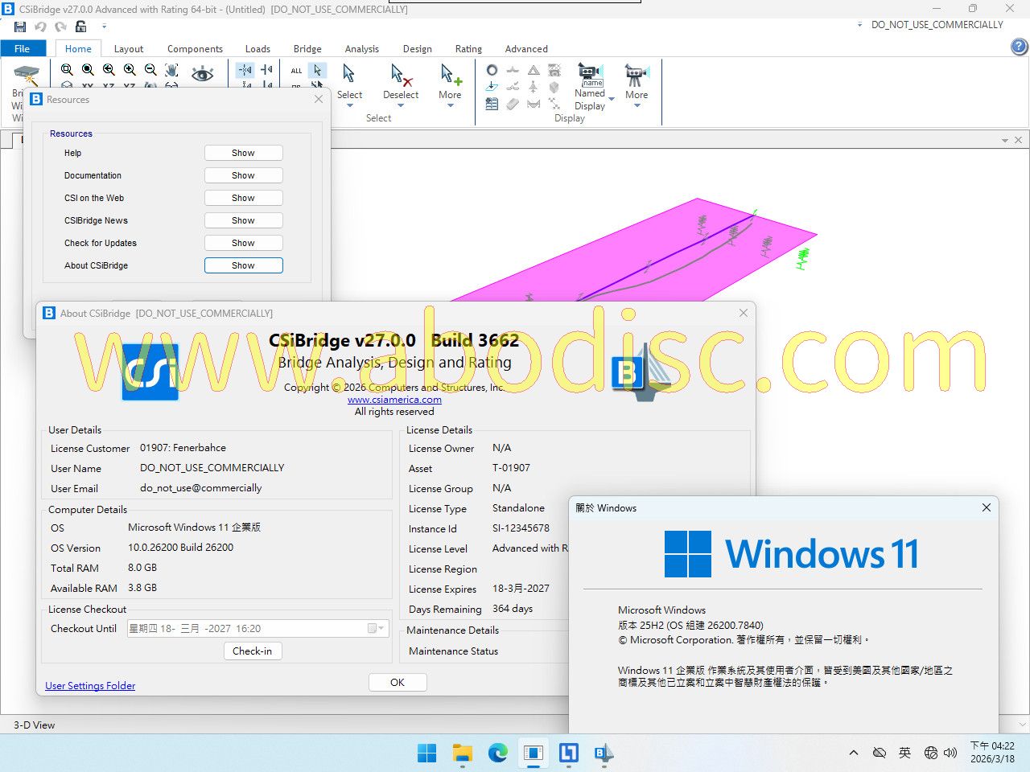Screen dimensions: 1030x772
Task: Click the Deselect cursor icon
Action: [x=400, y=76]
